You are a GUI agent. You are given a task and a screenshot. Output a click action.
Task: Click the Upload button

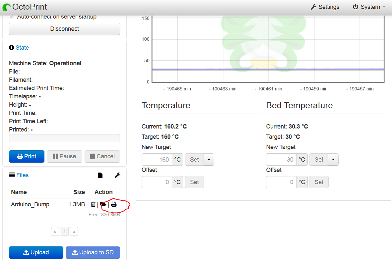(36, 252)
